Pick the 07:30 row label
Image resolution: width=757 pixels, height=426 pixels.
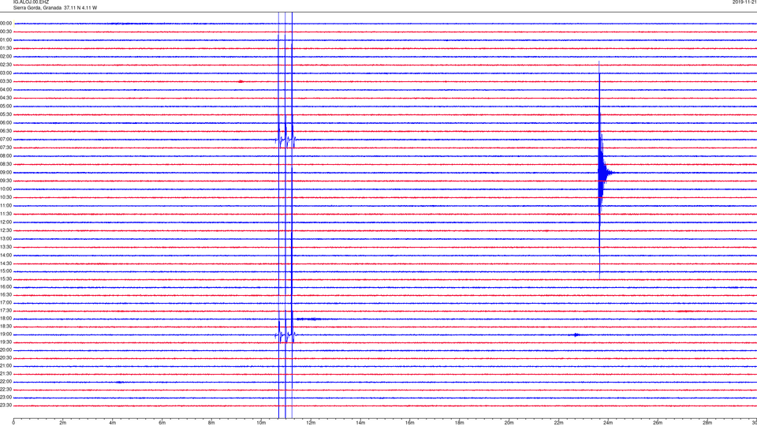pyautogui.click(x=6, y=148)
